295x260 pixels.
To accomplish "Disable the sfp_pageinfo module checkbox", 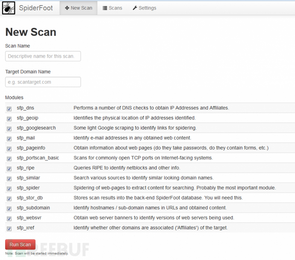I will coord(9,149).
